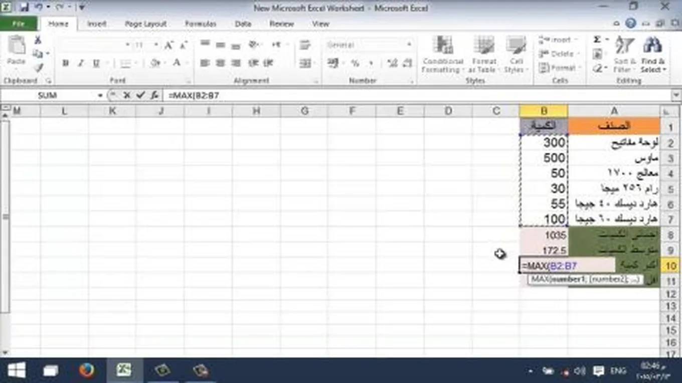This screenshot has width=682, height=383.
Task: Select the Format Painter brush
Action: (x=38, y=68)
